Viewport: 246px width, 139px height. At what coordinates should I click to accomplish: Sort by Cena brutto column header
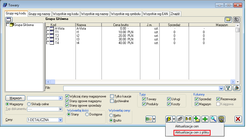(x=121, y=25)
